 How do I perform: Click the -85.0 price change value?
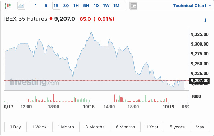coord(84,19)
